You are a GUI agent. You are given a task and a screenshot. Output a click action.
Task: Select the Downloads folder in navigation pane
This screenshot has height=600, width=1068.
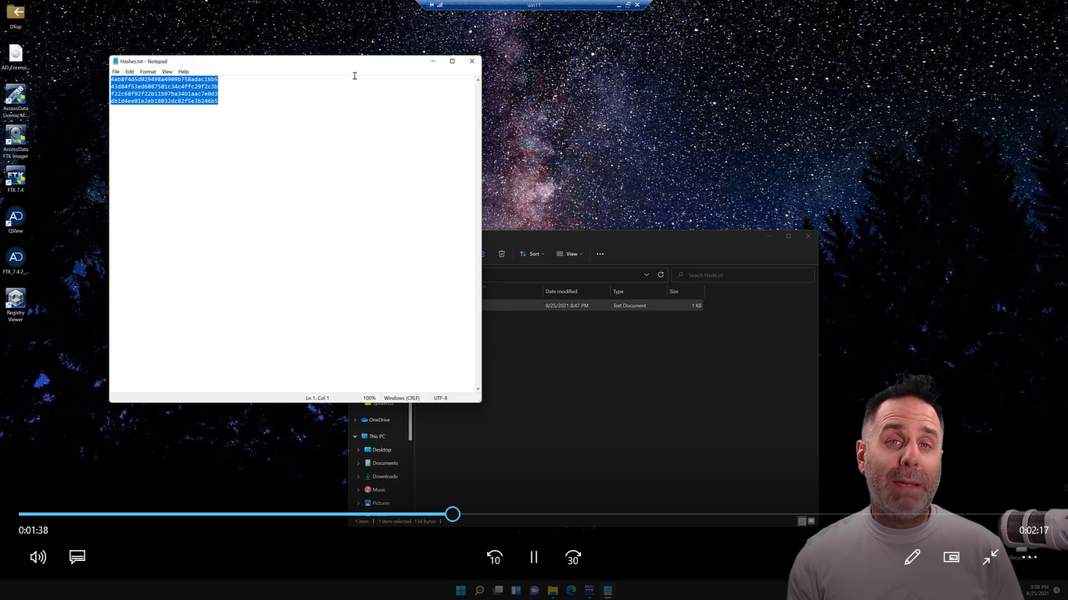point(385,477)
